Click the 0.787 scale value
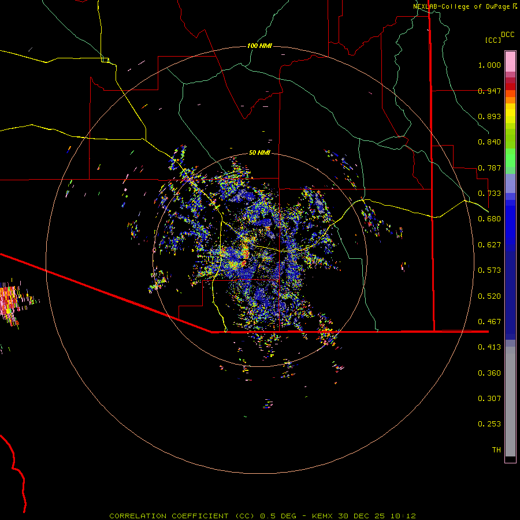The width and height of the screenshot is (520, 520). 489,168
